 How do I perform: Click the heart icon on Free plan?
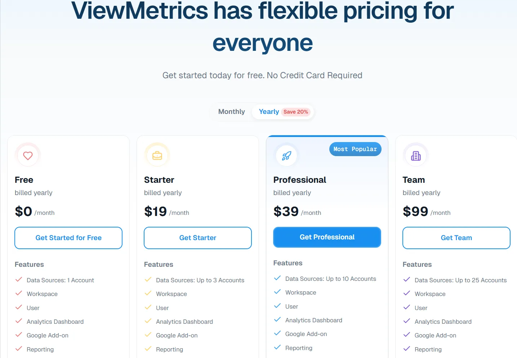coord(28,156)
